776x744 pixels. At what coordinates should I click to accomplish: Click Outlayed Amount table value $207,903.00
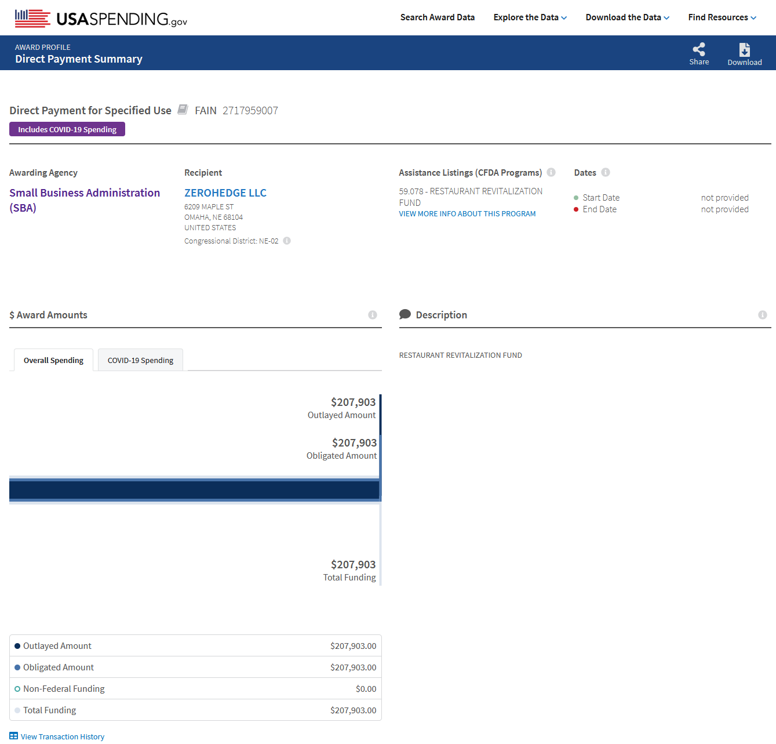(x=354, y=646)
